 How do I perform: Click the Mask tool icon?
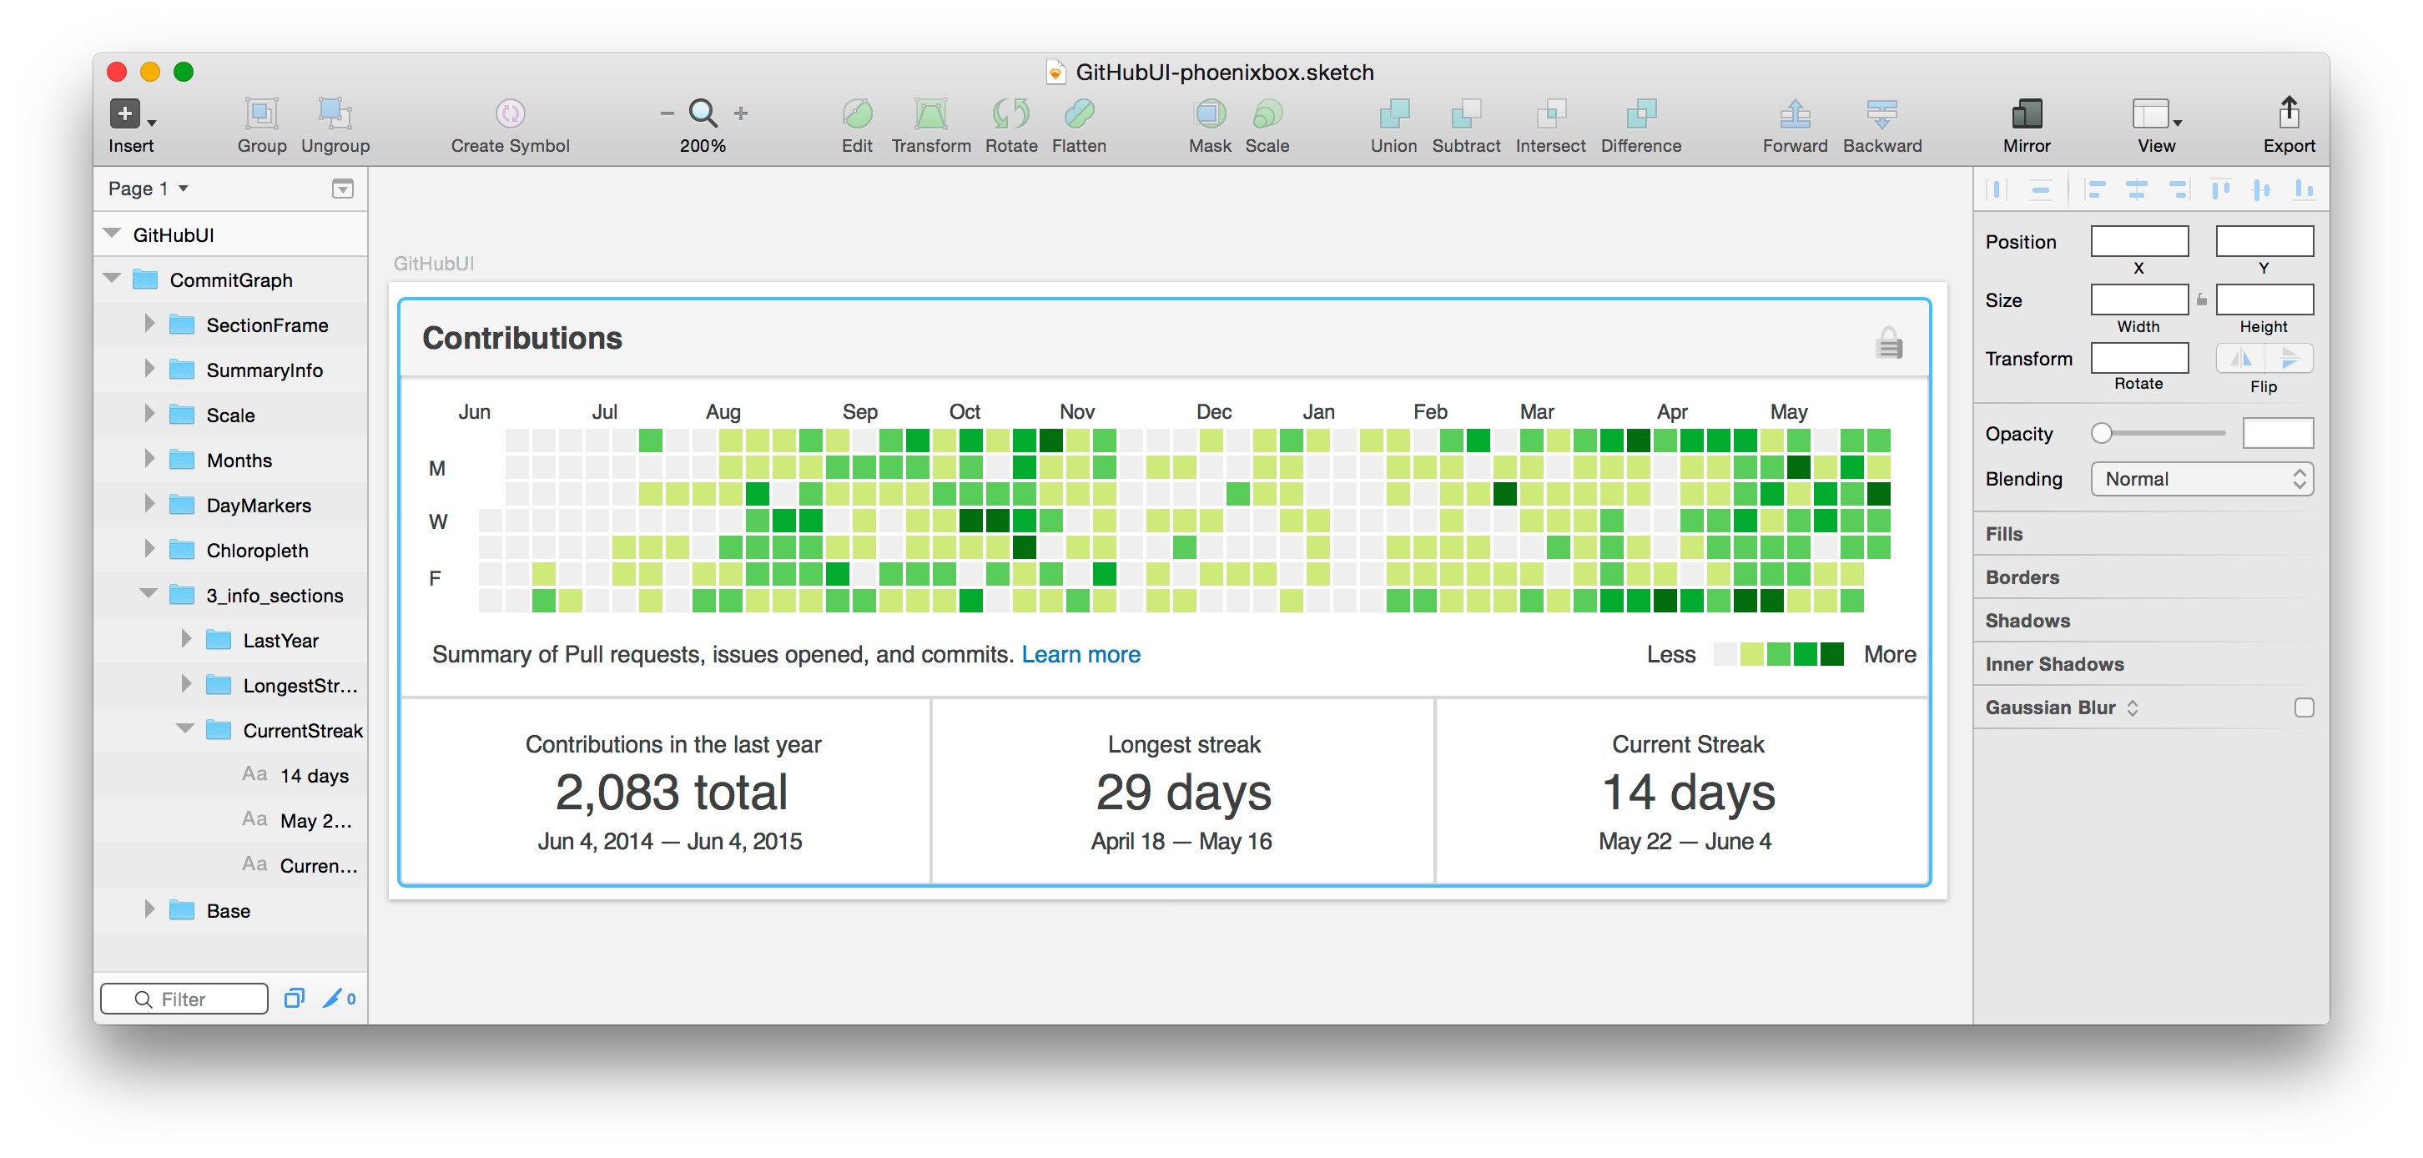(x=1210, y=113)
